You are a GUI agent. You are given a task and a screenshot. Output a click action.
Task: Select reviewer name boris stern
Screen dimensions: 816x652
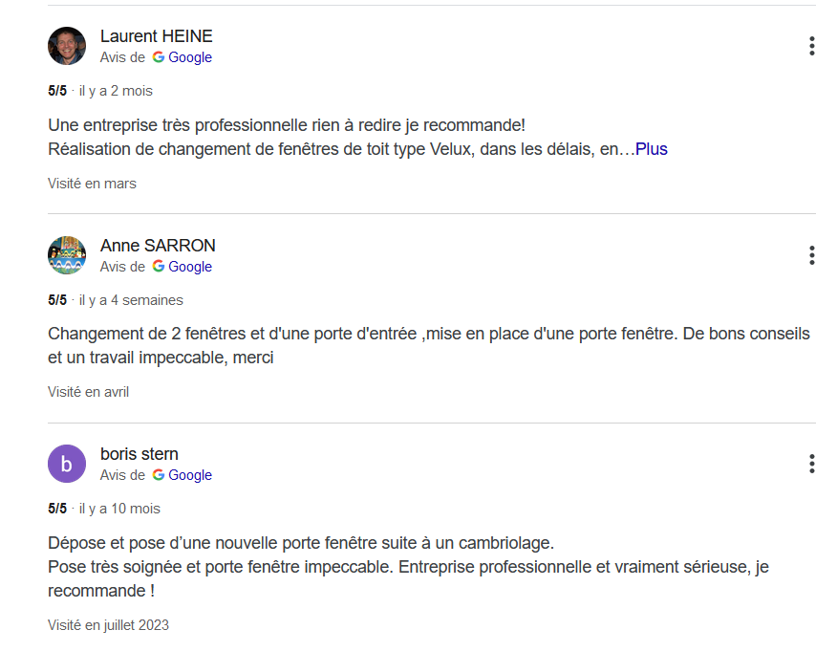pos(139,454)
